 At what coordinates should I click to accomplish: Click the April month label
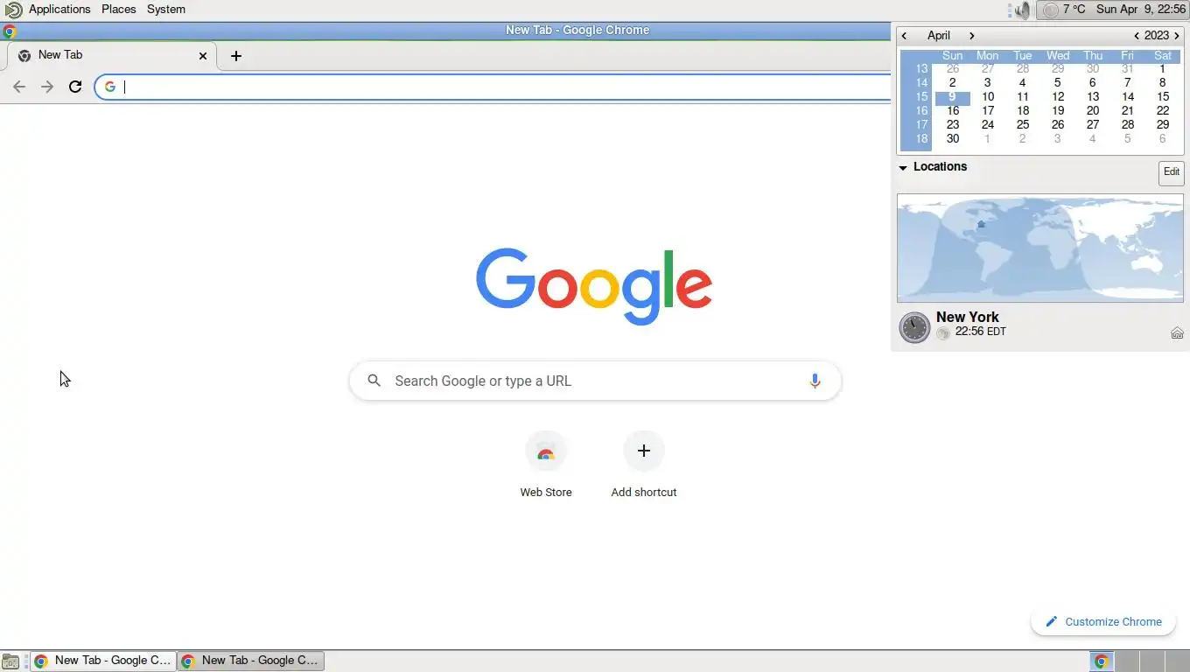pyautogui.click(x=939, y=36)
